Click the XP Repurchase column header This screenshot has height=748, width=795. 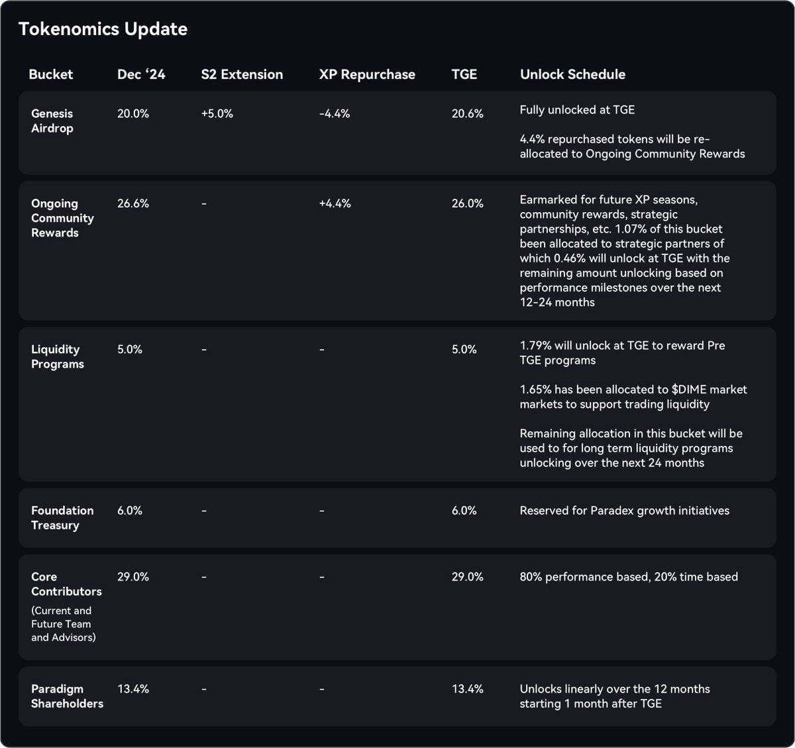pos(367,74)
